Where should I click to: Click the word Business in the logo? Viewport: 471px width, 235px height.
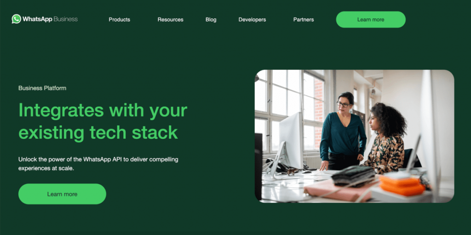click(65, 19)
